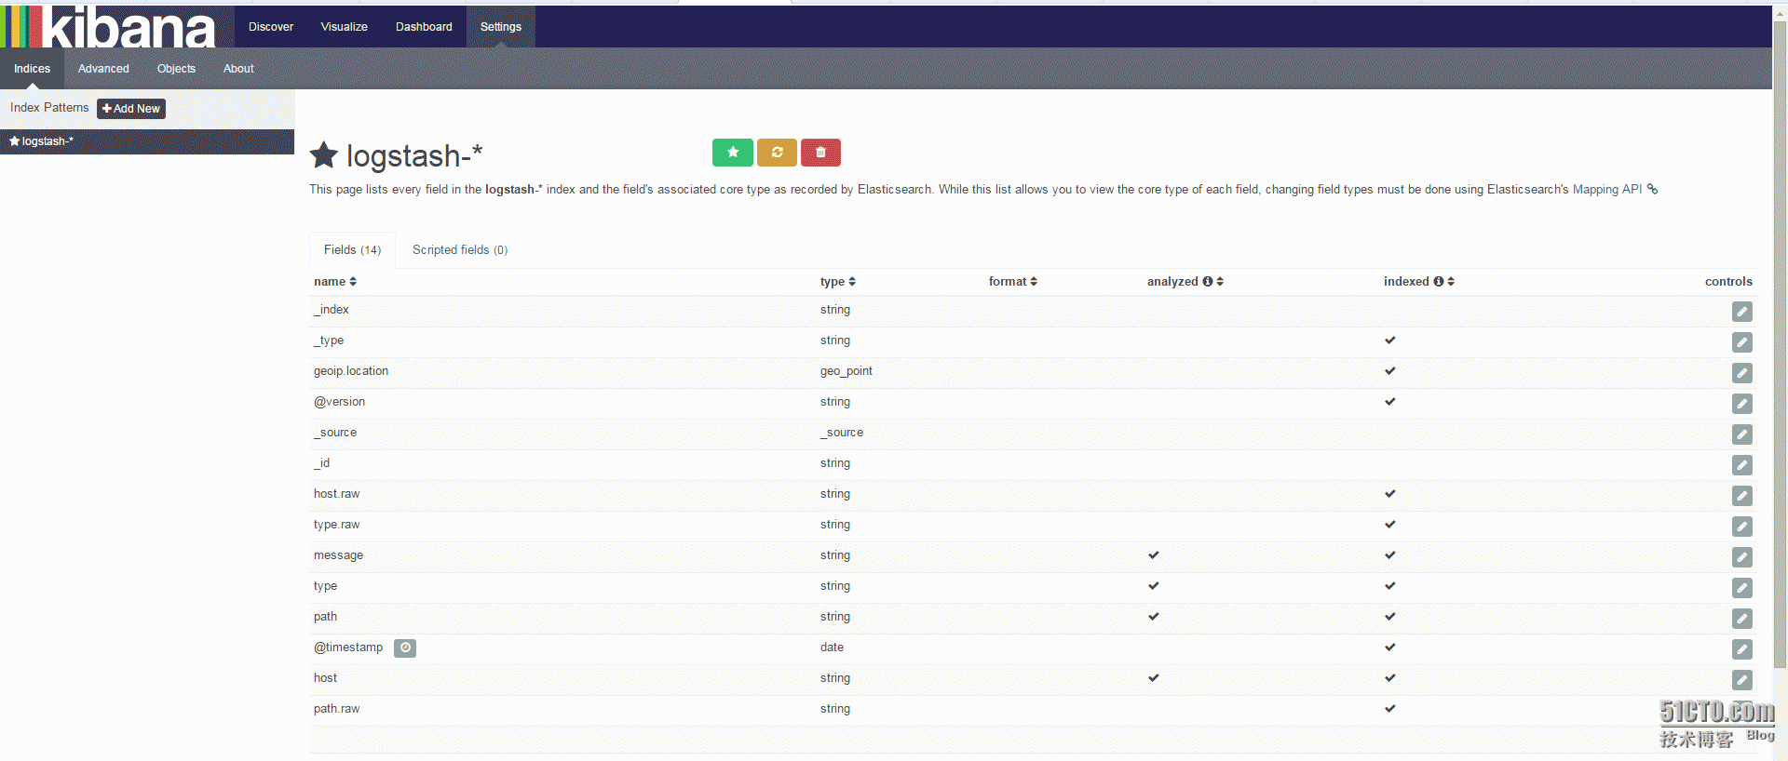Edit the geoip.location field pencil icon
The width and height of the screenshot is (1788, 761).
(1741, 373)
